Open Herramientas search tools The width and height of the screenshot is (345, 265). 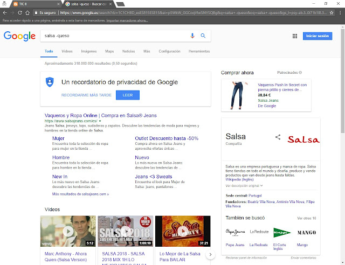tap(199, 51)
